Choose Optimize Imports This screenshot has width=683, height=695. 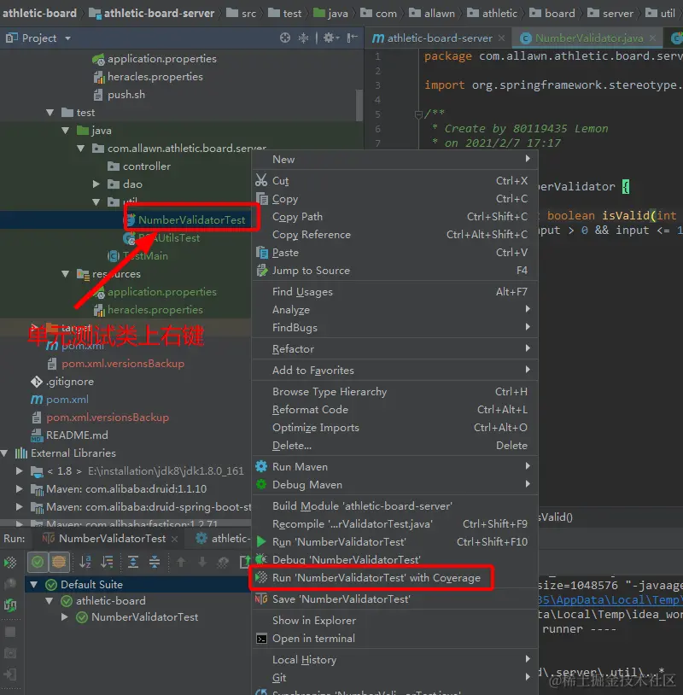(x=395, y=427)
